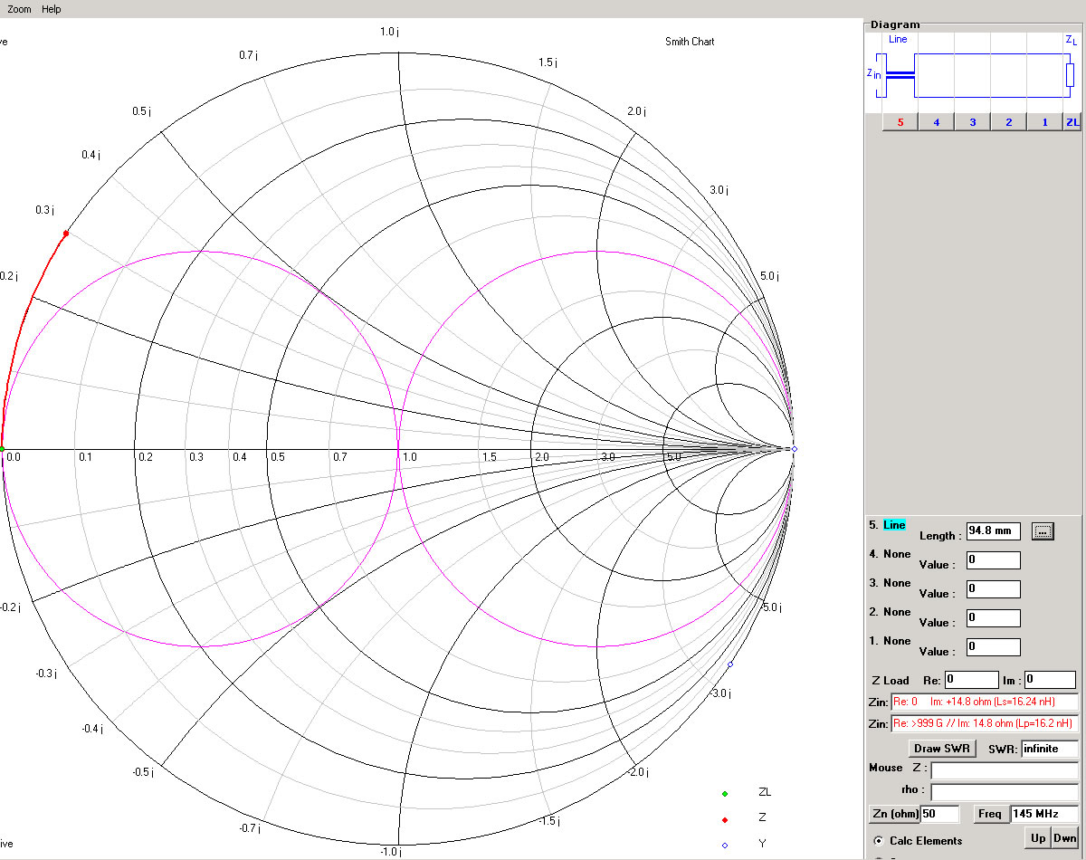
Task: Open the Help menu
Action: click(x=52, y=9)
